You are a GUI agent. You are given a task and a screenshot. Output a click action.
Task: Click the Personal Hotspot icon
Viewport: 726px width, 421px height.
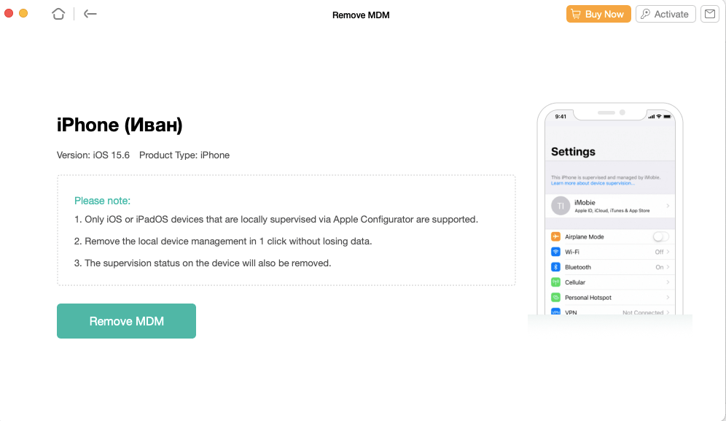(555, 298)
